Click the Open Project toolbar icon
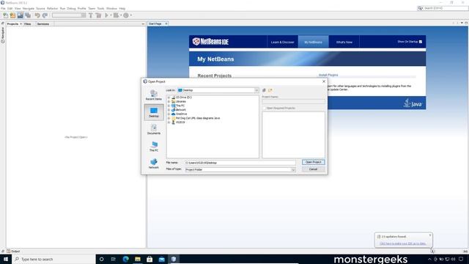This screenshot has height=264, width=469. [20, 15]
